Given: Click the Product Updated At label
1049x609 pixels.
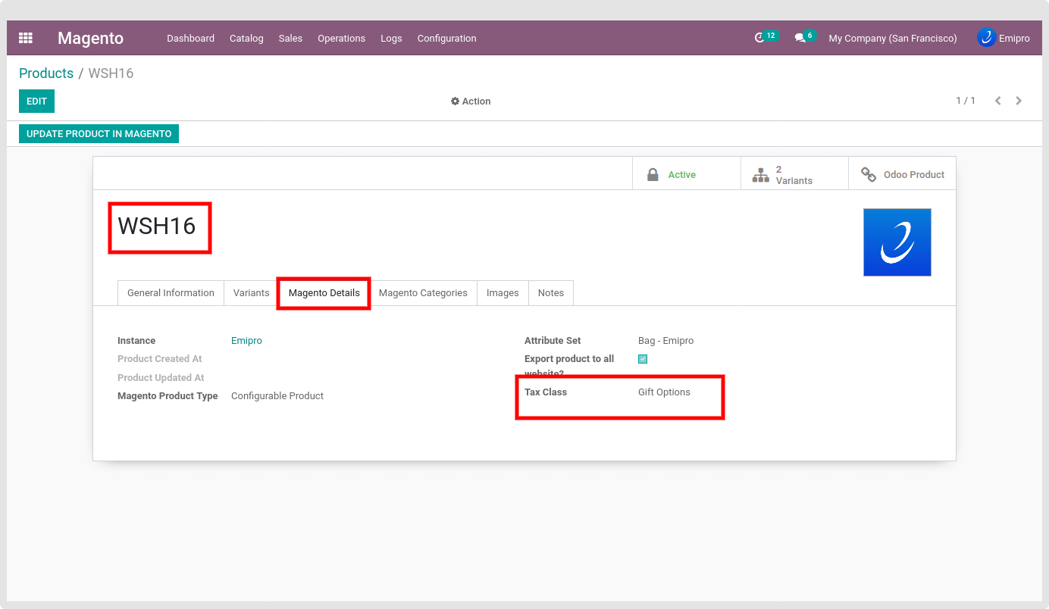Looking at the screenshot, I should coord(161,378).
